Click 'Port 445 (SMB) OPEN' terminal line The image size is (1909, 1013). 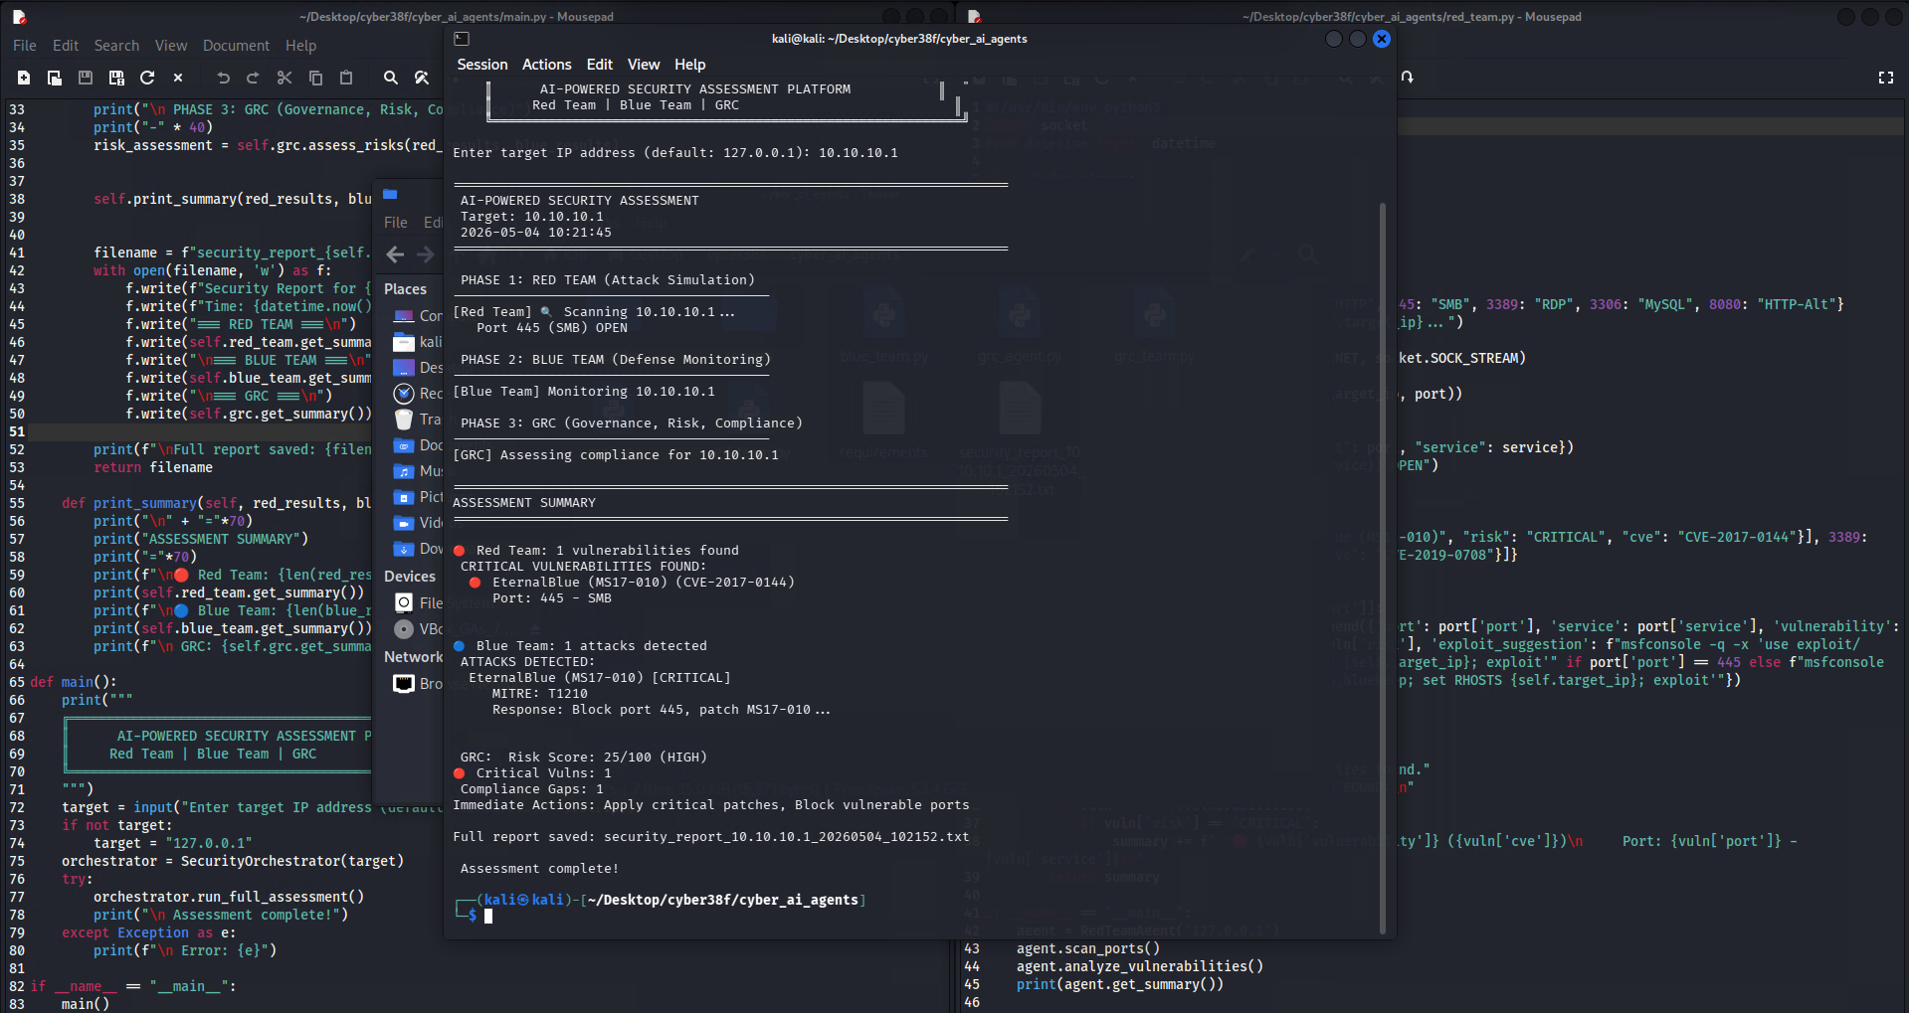pos(552,328)
